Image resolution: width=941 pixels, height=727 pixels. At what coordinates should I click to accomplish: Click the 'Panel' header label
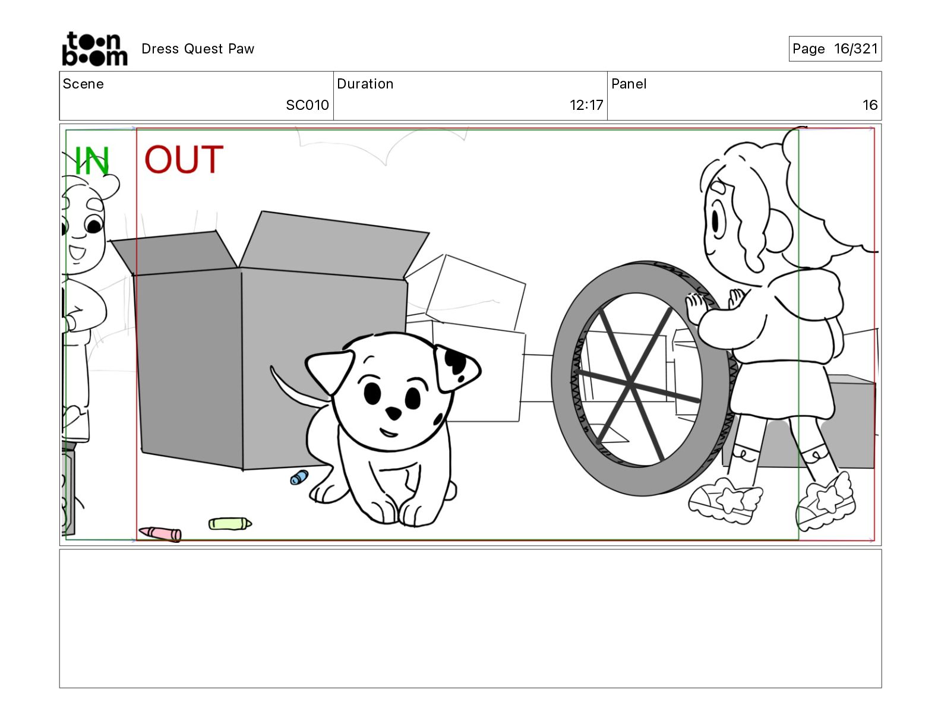click(x=629, y=84)
